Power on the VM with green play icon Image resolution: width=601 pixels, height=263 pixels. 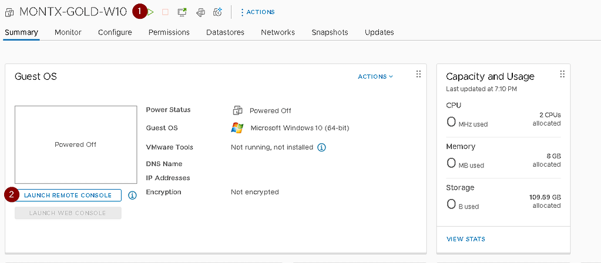tap(152, 12)
